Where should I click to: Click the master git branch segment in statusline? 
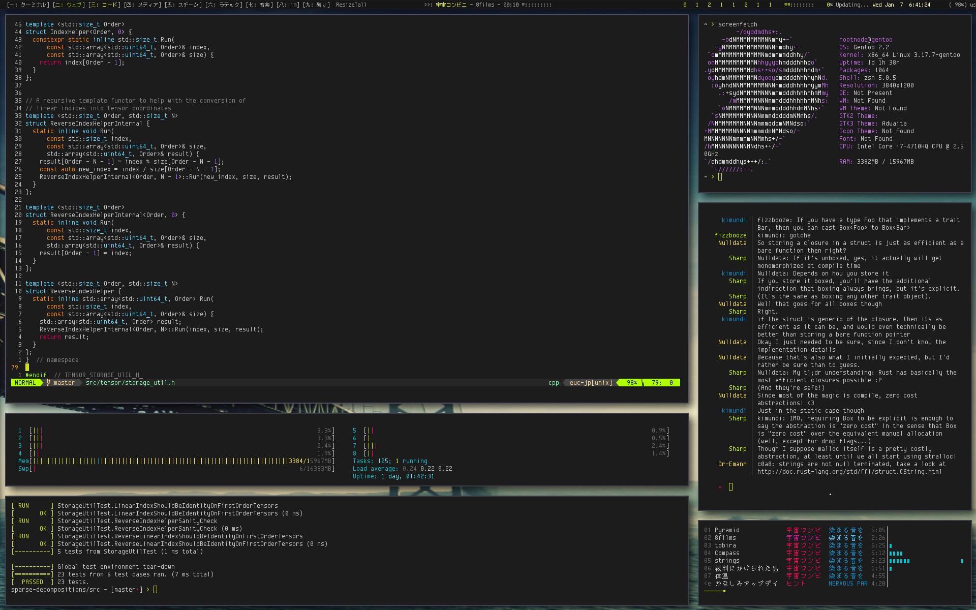point(64,383)
